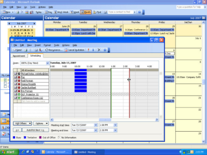Screen dimensions: 207x155
Task: Click the Calendar pane scroll down arrow
Action: [204, 142]
